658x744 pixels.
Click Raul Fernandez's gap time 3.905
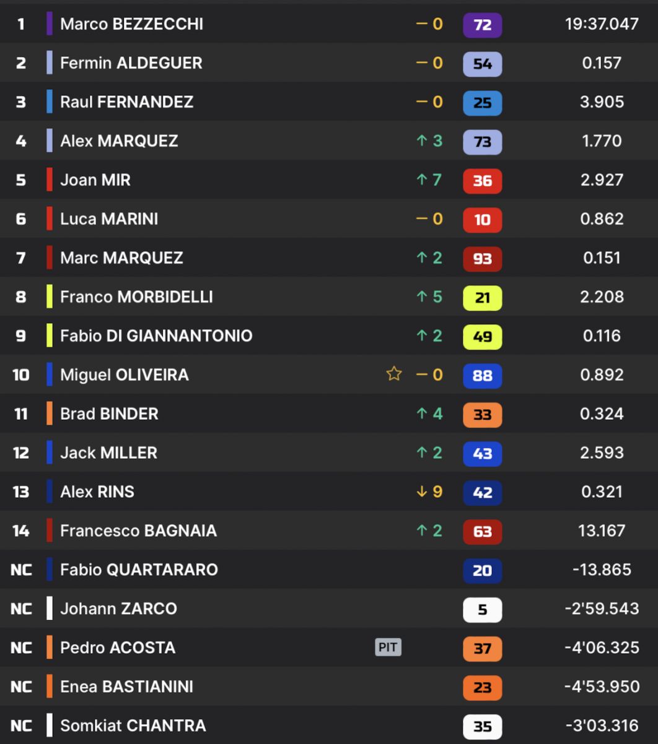pos(601,102)
